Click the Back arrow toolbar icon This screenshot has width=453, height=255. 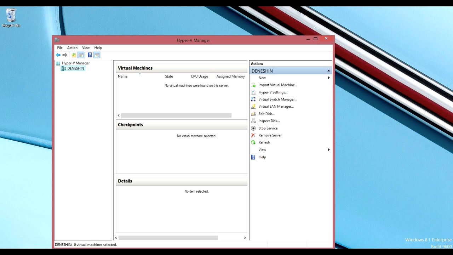(x=58, y=55)
